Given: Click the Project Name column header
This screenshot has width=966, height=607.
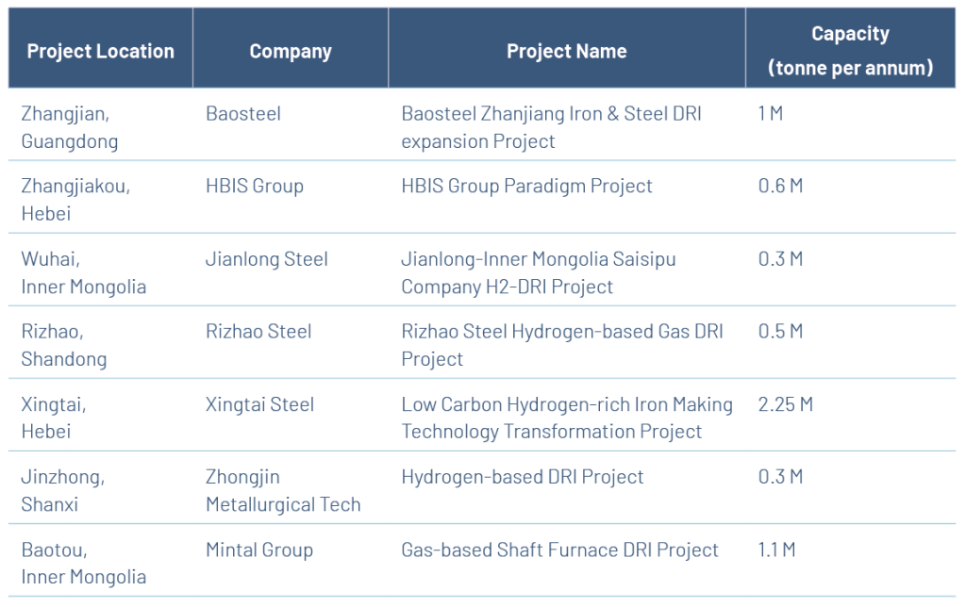Looking at the screenshot, I should pyautogui.click(x=566, y=51).
